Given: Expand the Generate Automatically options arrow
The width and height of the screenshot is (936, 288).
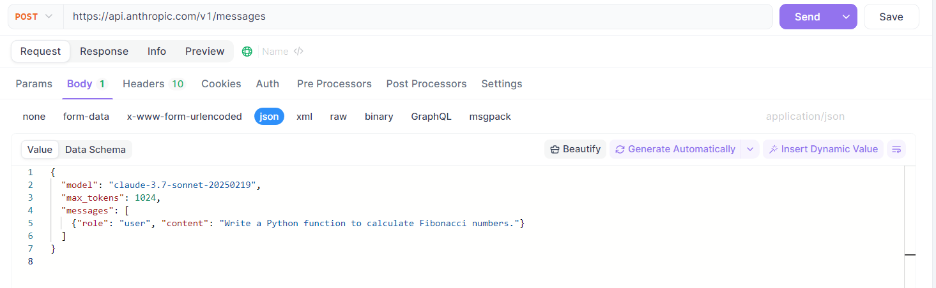Looking at the screenshot, I should point(750,149).
